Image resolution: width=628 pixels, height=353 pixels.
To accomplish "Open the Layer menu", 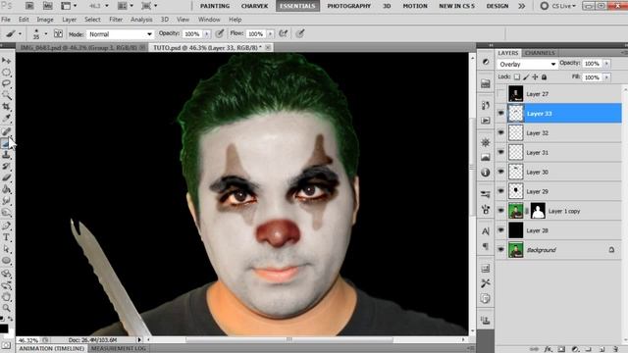I will pyautogui.click(x=69, y=20).
